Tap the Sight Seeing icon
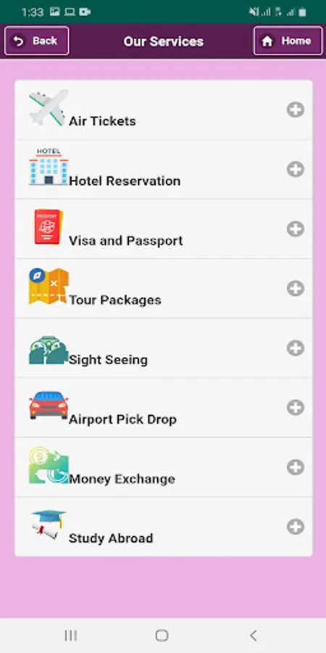This screenshot has height=653, width=326. [49, 350]
